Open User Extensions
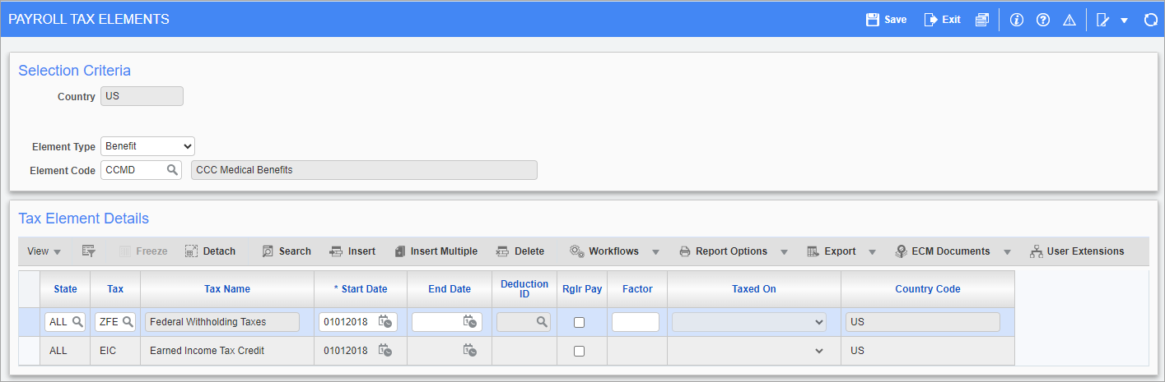Screen dimensions: 1165x382 [1077, 251]
